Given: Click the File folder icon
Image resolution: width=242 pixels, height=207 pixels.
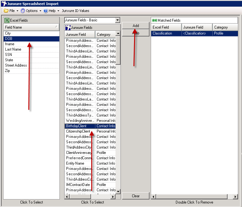Looking at the screenshot, I should [6, 11].
